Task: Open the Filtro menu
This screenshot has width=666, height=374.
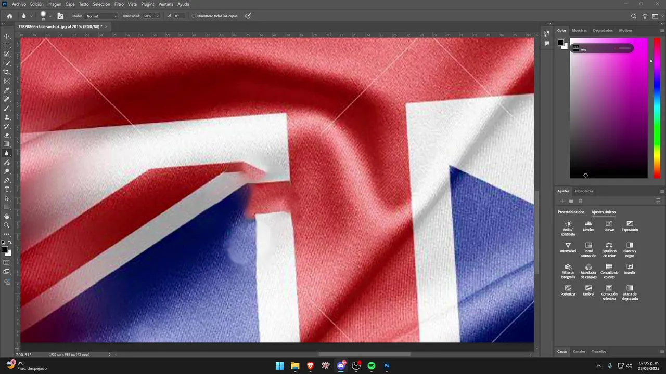Action: (119, 4)
